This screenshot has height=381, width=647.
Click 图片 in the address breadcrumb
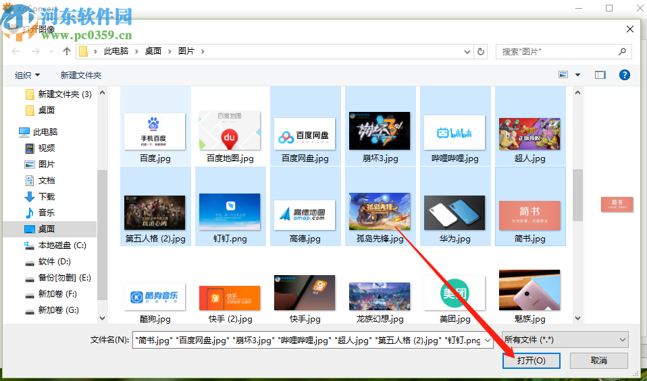186,51
